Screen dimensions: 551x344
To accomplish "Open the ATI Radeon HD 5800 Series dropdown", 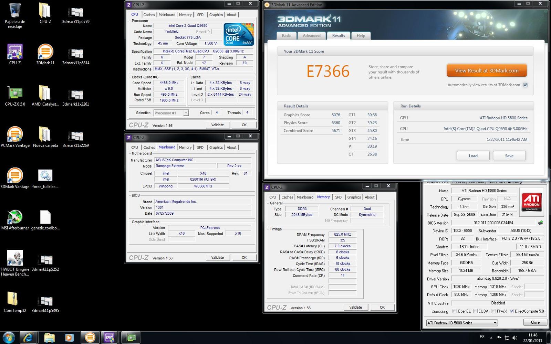I will pyautogui.click(x=462, y=323).
